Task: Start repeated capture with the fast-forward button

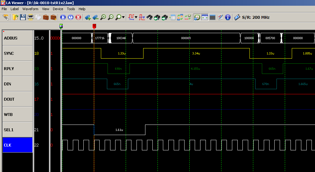Action: (x=71, y=17)
